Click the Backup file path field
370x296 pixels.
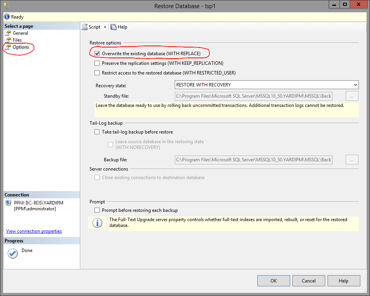253,160
